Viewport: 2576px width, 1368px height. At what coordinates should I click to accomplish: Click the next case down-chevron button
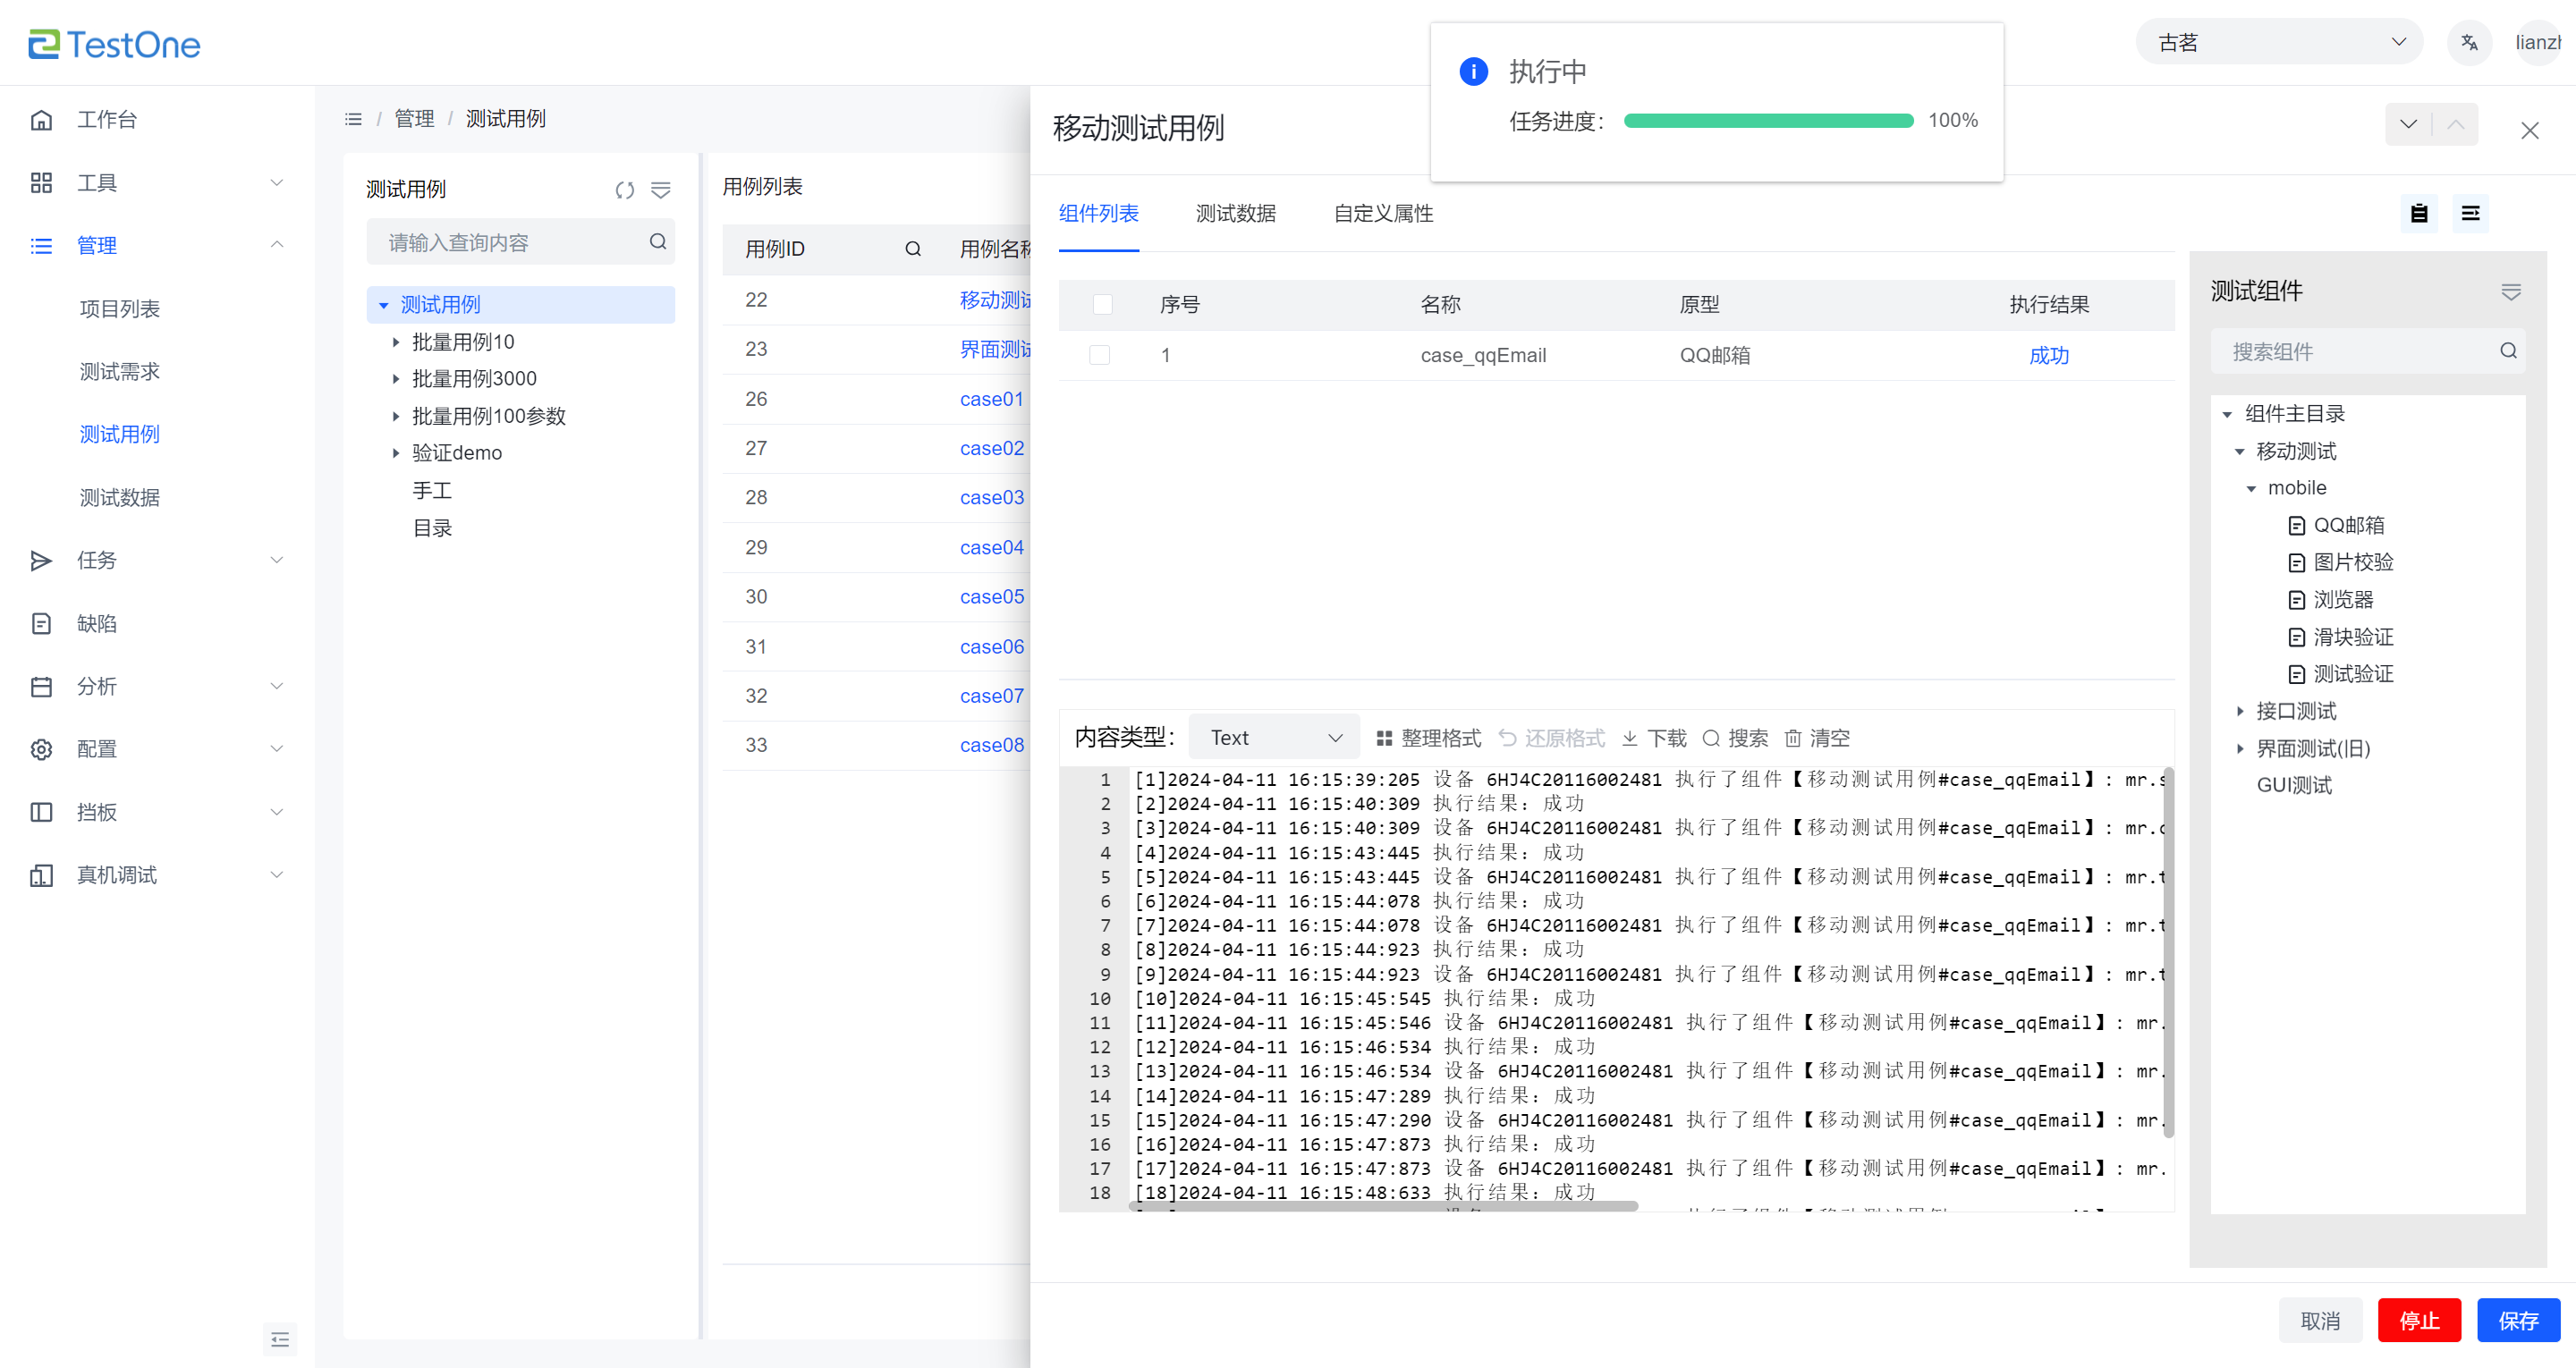click(x=2408, y=125)
